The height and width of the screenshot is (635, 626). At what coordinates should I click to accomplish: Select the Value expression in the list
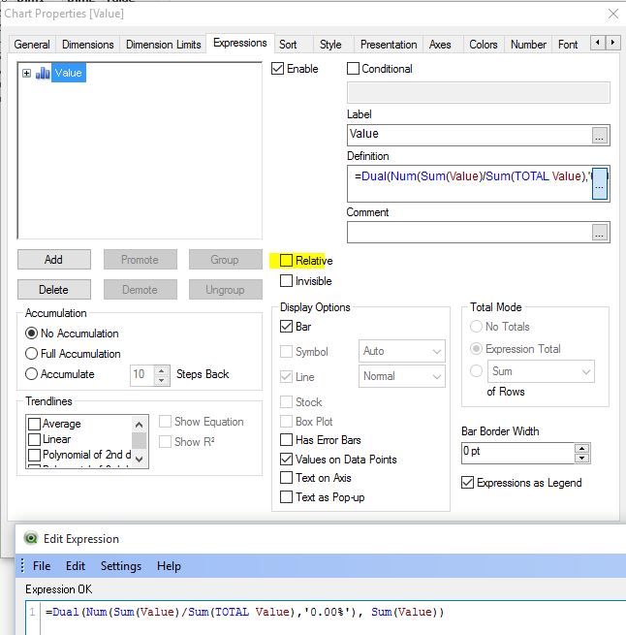click(69, 73)
